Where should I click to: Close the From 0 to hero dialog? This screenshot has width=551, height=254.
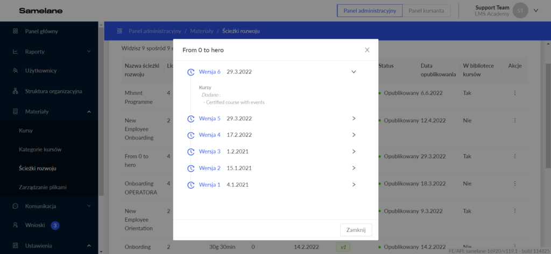click(x=367, y=50)
